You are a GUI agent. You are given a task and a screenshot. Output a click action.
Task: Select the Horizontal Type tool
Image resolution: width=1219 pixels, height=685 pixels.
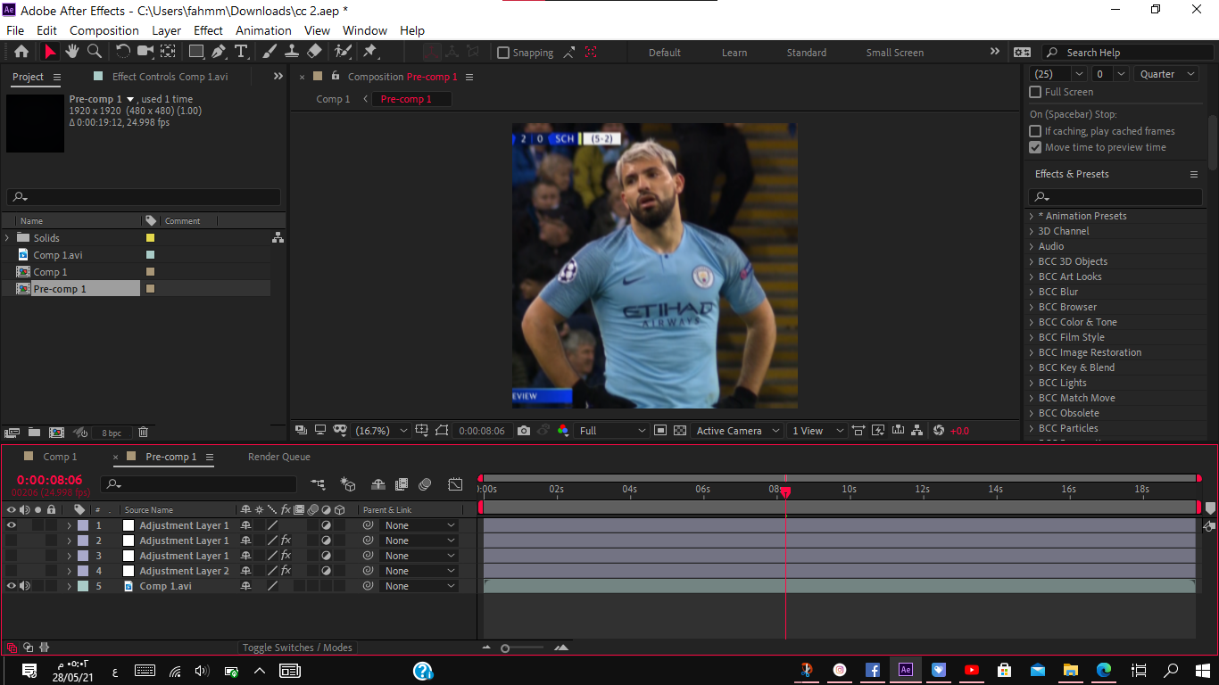pos(241,52)
